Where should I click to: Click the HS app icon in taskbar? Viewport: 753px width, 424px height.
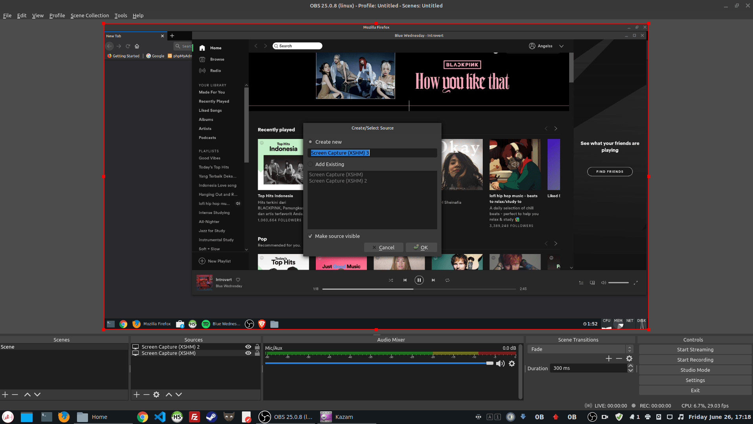tap(177, 417)
